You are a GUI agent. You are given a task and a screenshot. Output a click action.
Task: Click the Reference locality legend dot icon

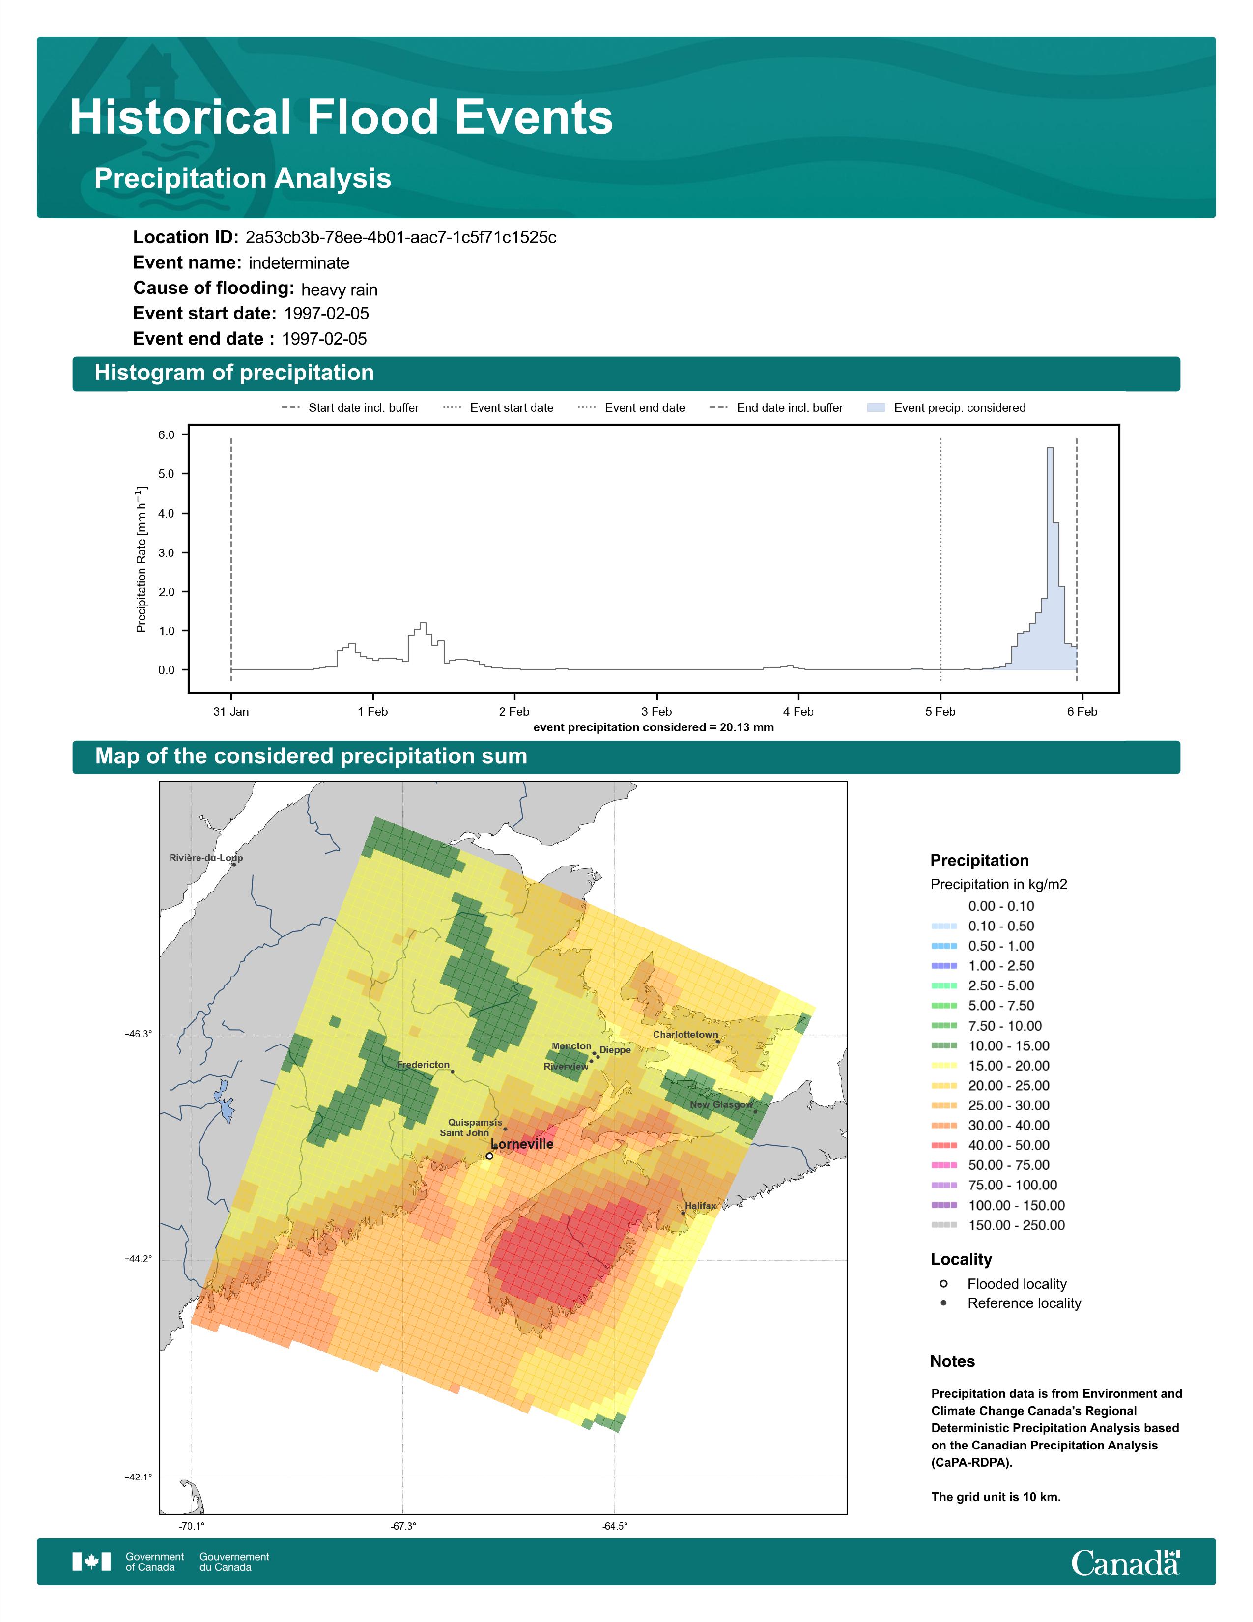coord(943,1303)
